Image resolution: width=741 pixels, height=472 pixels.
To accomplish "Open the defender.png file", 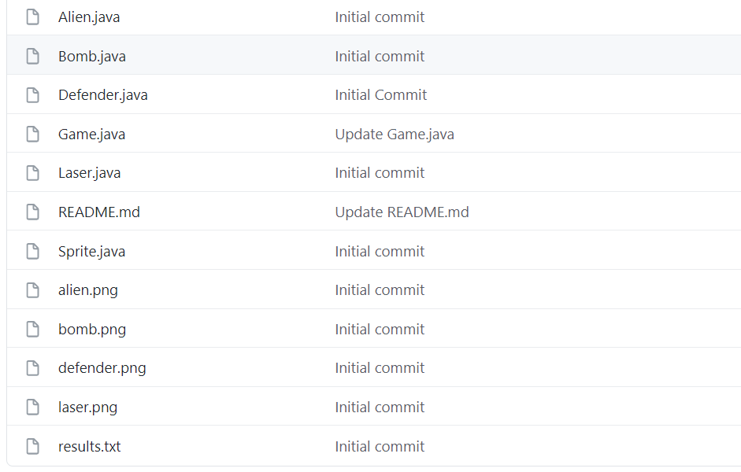I will coord(102,367).
